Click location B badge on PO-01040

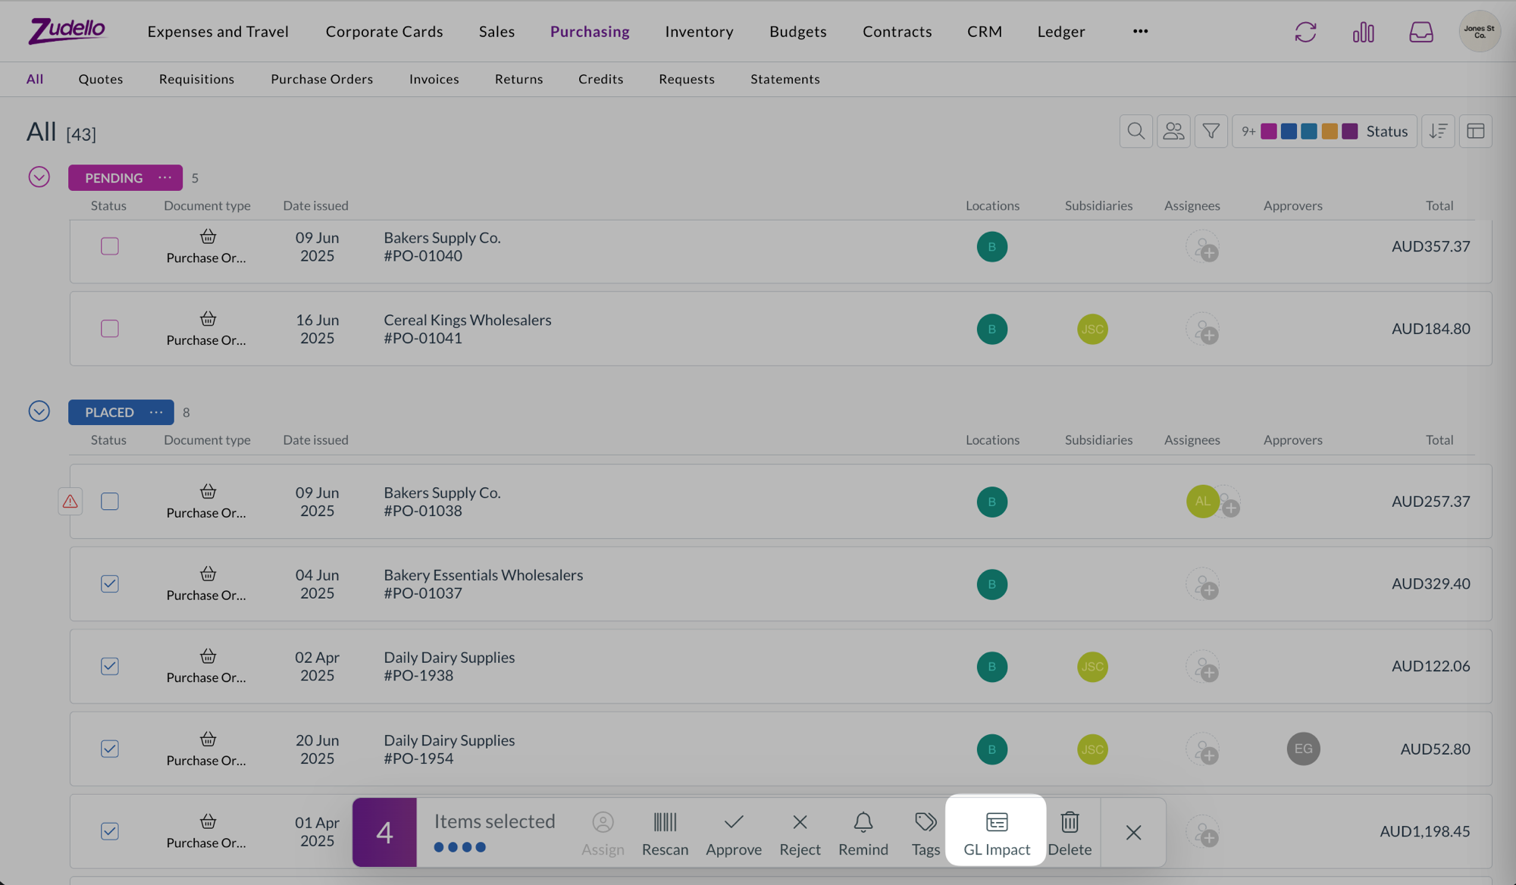[991, 246]
